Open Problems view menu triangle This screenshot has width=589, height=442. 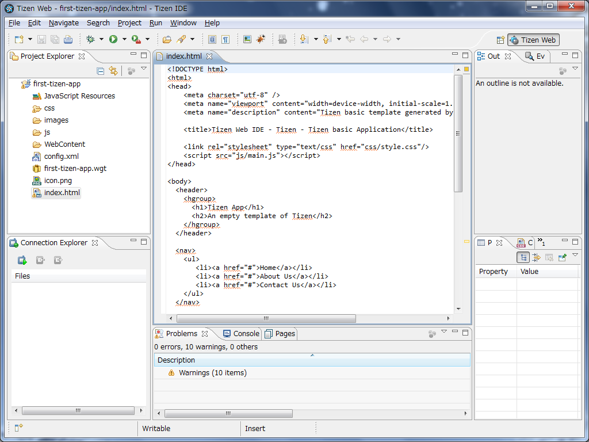pos(444,331)
